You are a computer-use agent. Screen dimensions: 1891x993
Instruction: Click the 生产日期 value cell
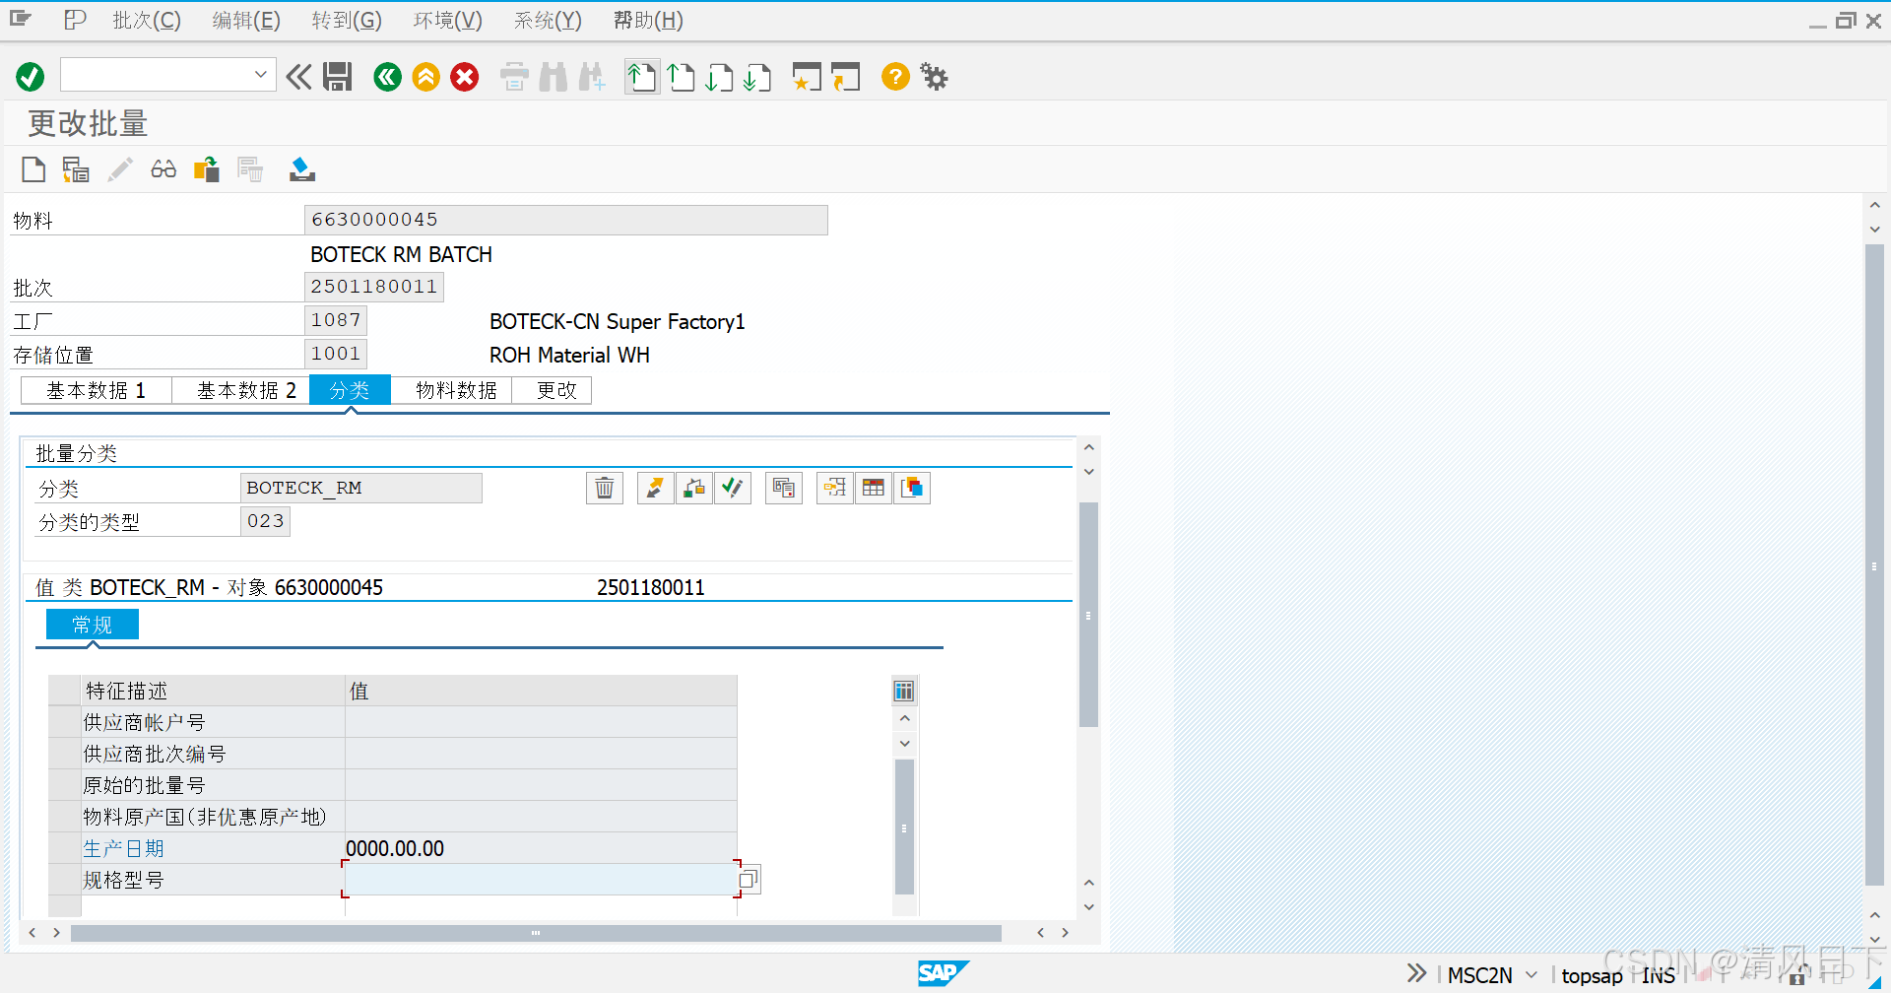pyautogui.click(x=541, y=848)
